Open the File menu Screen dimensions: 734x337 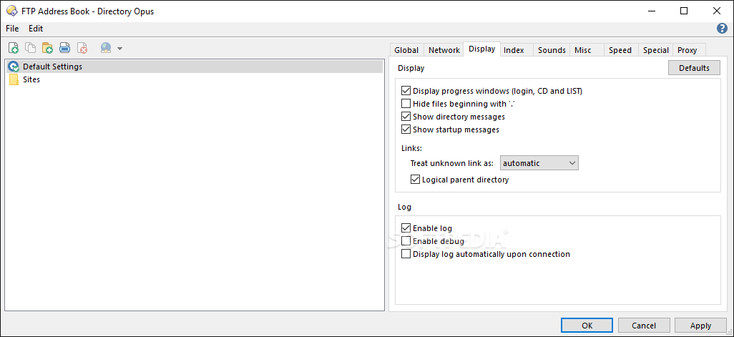[13, 29]
